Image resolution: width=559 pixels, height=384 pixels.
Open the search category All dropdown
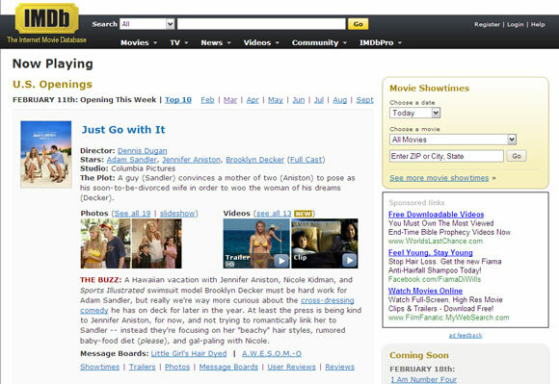pyautogui.click(x=147, y=24)
